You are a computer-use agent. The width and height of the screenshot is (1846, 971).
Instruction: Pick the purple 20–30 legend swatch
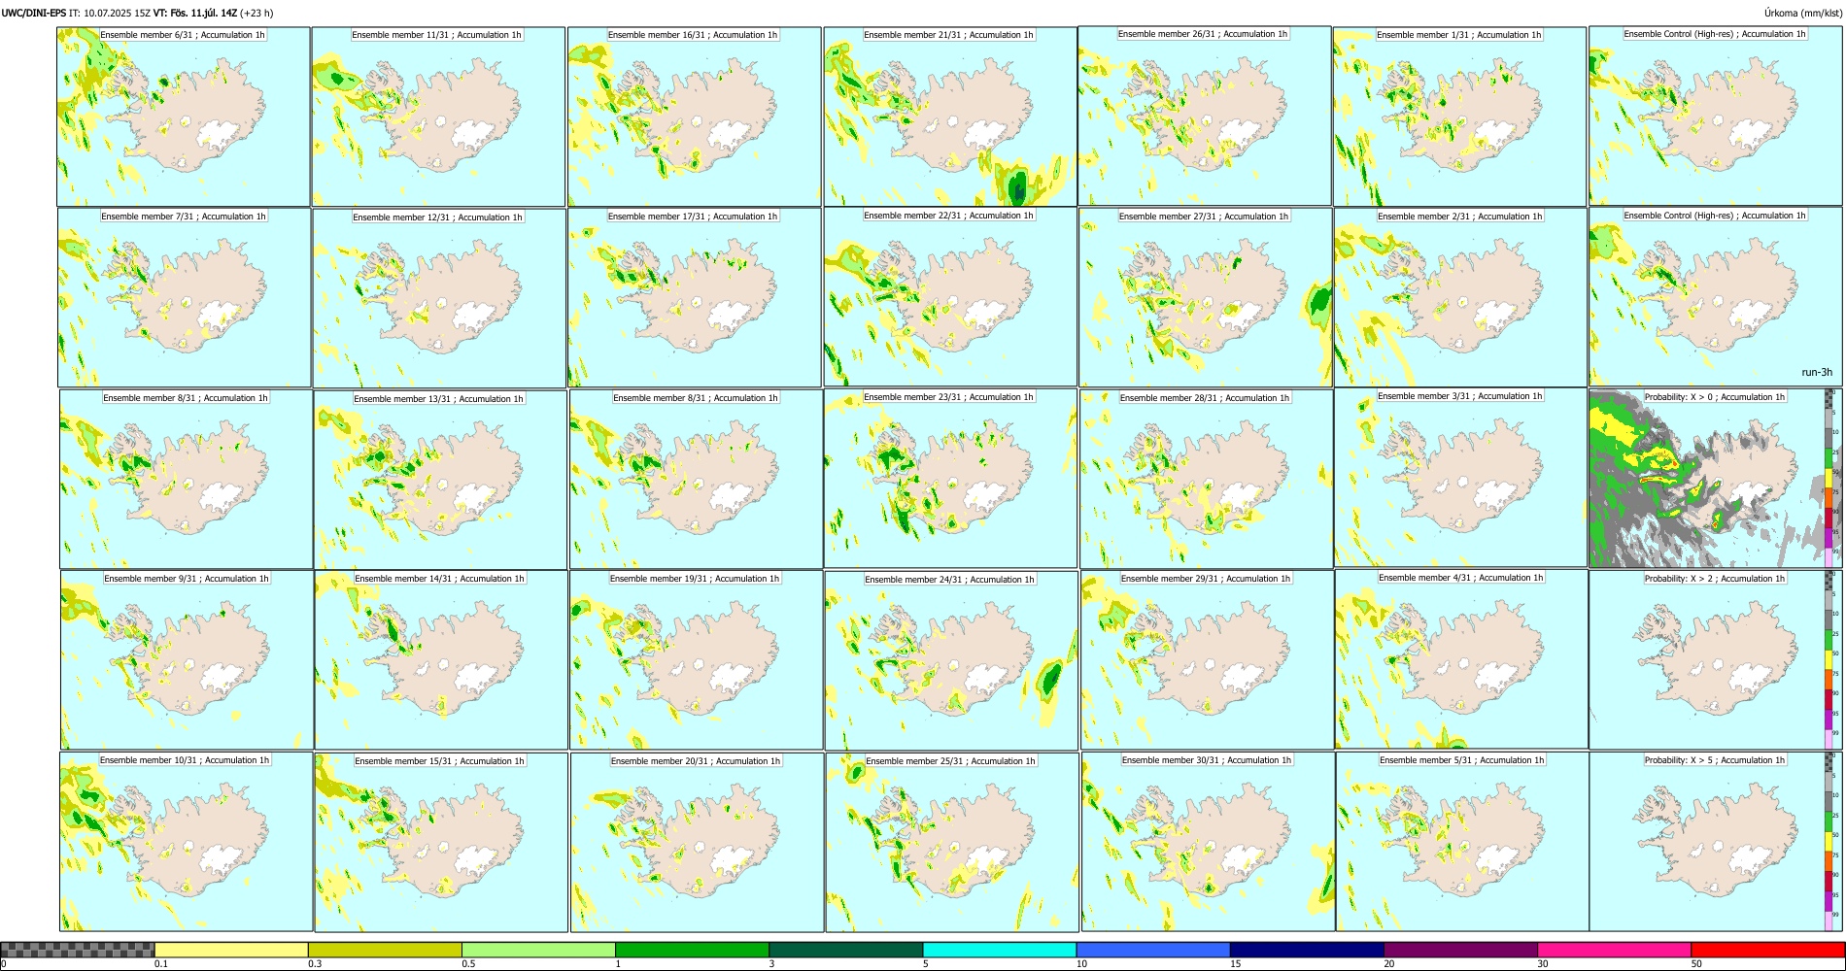click(x=1461, y=950)
